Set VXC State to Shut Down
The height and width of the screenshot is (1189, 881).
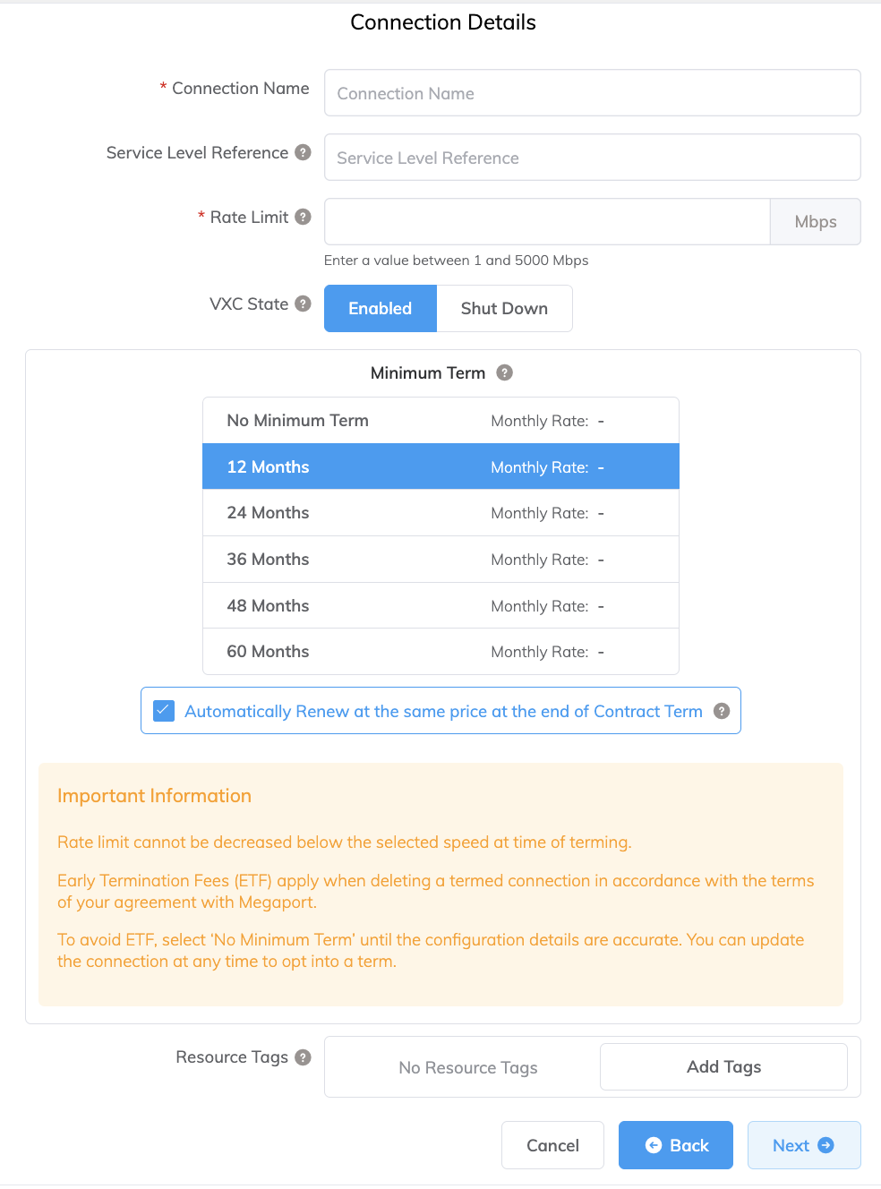pos(504,308)
